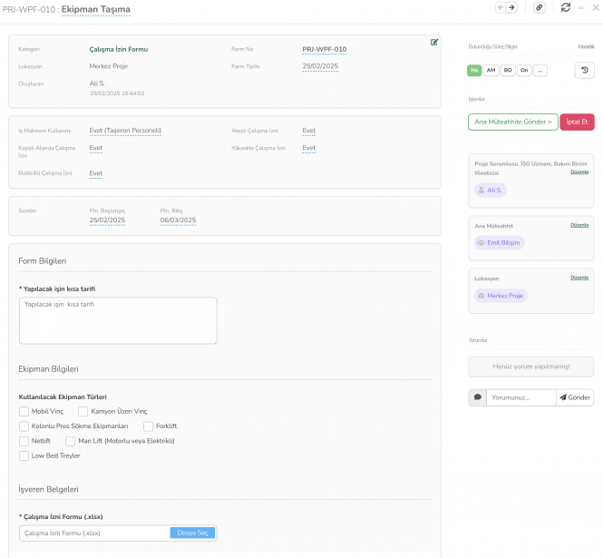
Task: Click the Ali S. user chip
Action: tap(490, 191)
